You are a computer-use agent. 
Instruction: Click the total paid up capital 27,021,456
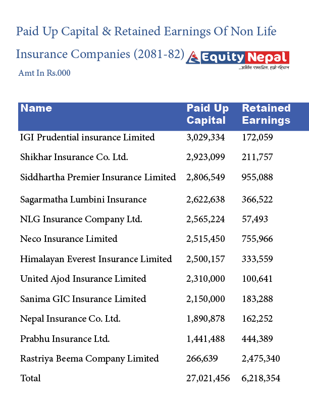(x=209, y=378)
